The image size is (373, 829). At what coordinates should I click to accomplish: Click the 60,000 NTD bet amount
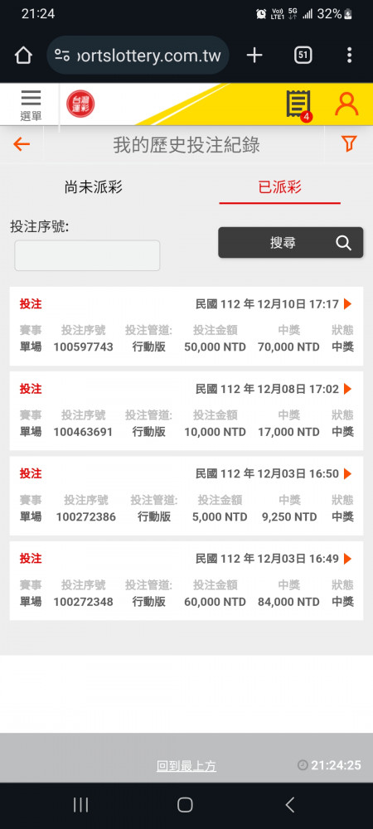215,602
